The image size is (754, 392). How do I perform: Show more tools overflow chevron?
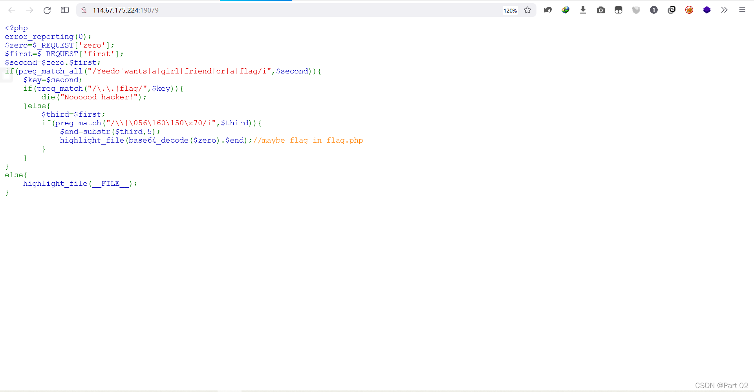[725, 10]
